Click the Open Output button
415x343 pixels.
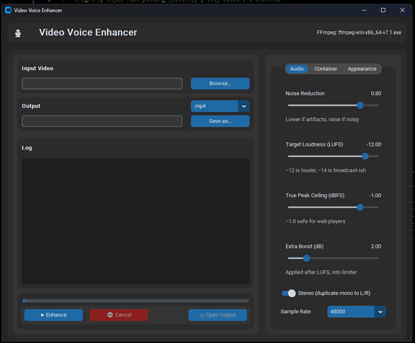[x=218, y=315]
